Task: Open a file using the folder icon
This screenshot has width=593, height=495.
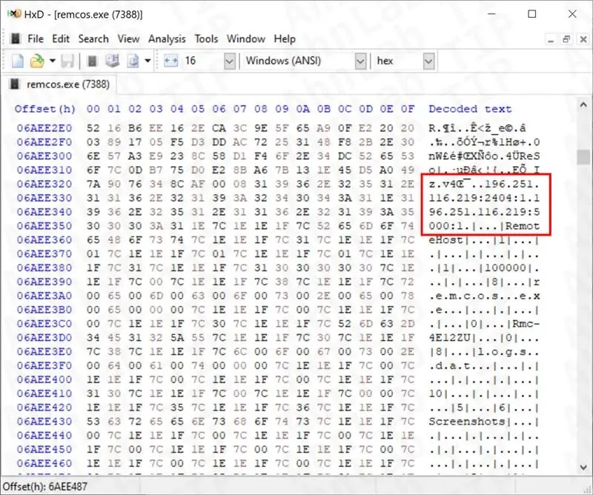Action: coord(36,61)
